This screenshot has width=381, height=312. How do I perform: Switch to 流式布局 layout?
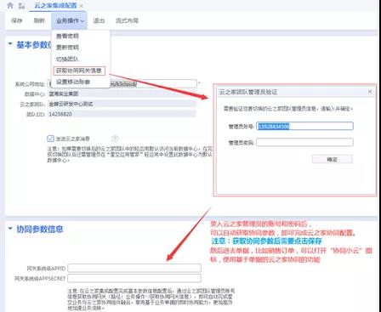(x=127, y=20)
